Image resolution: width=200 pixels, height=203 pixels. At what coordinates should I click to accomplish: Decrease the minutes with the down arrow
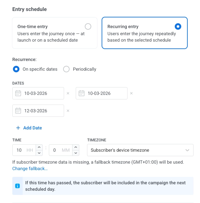pyautogui.click(x=75, y=153)
